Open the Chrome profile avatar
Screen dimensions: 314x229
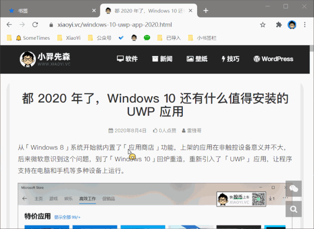292,25
